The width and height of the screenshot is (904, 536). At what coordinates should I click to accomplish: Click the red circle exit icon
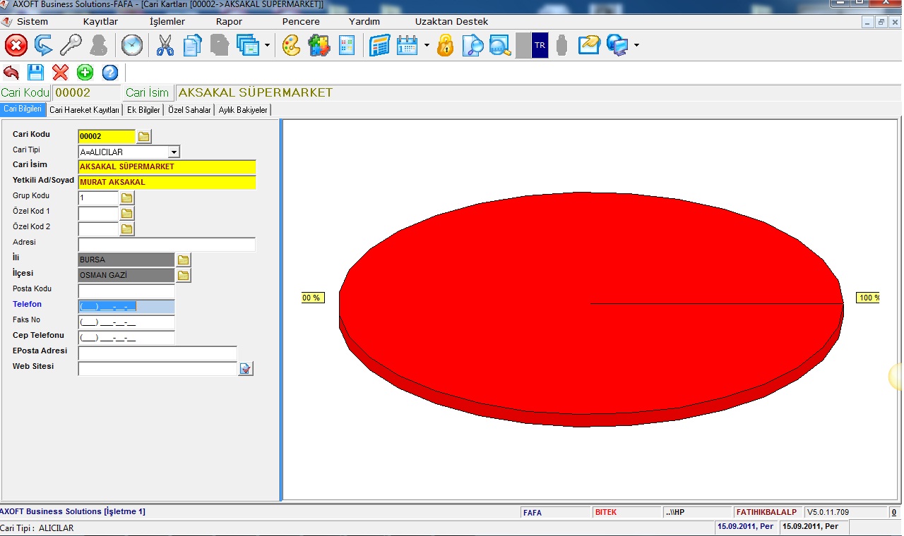coord(16,46)
